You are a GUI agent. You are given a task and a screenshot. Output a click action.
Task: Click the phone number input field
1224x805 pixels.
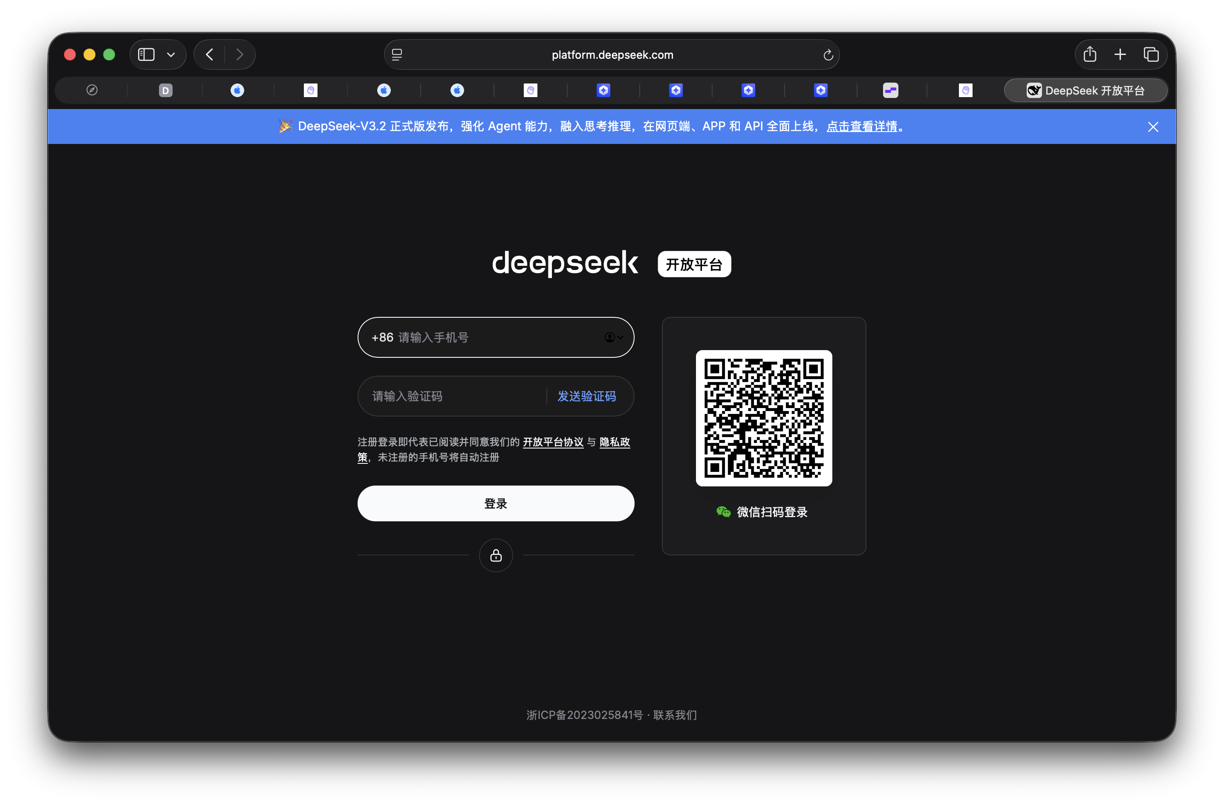click(463, 337)
